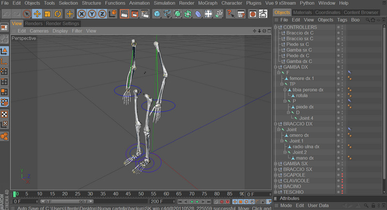Switch to the Materials tab

(x=302, y=12)
